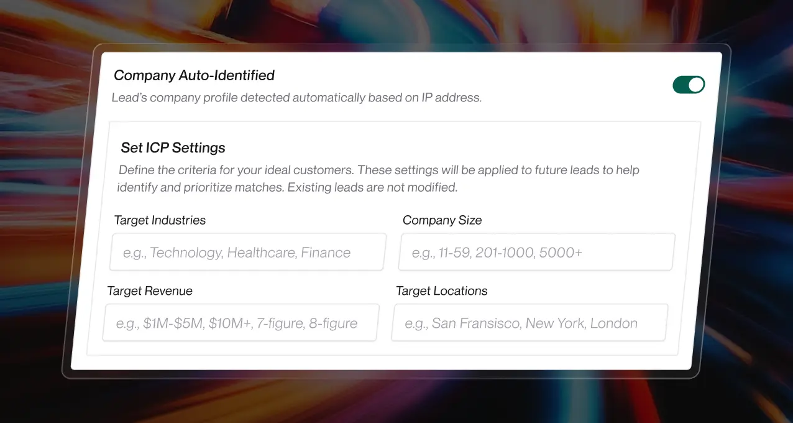Click into the Company Size field
This screenshot has height=423, width=793.
click(x=536, y=252)
